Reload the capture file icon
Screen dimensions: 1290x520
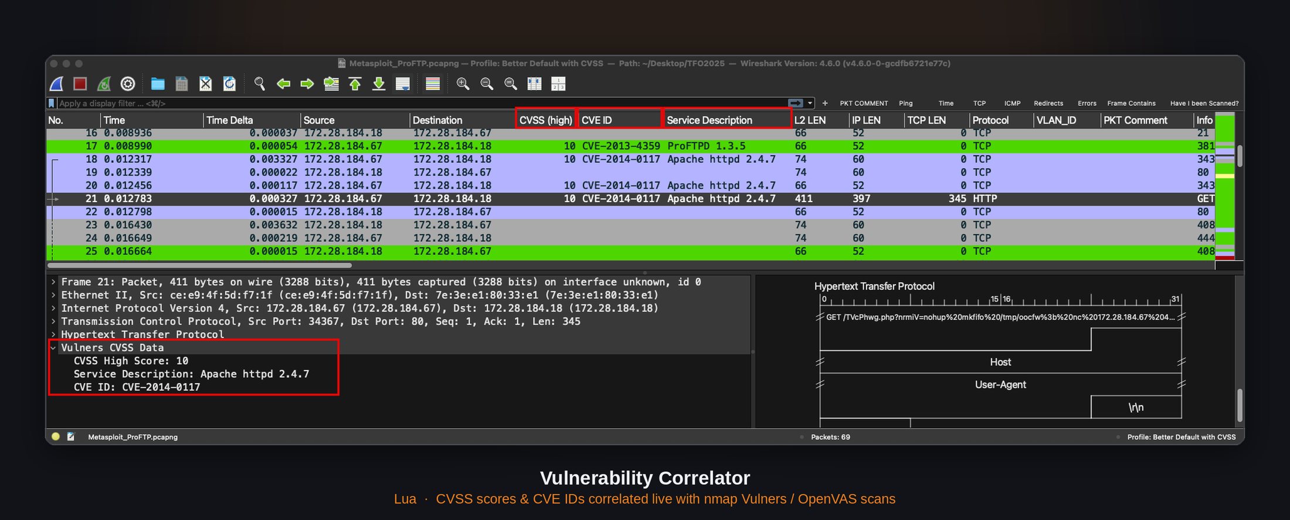[x=229, y=84]
